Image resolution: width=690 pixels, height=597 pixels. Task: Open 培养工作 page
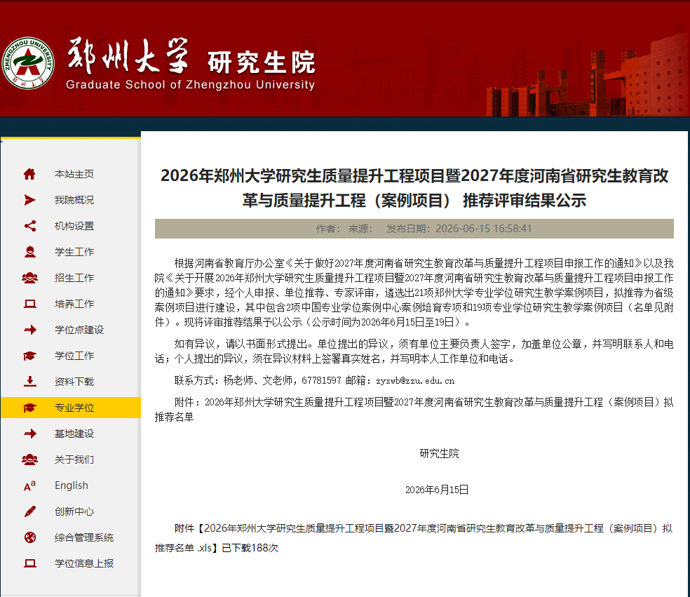point(74,304)
